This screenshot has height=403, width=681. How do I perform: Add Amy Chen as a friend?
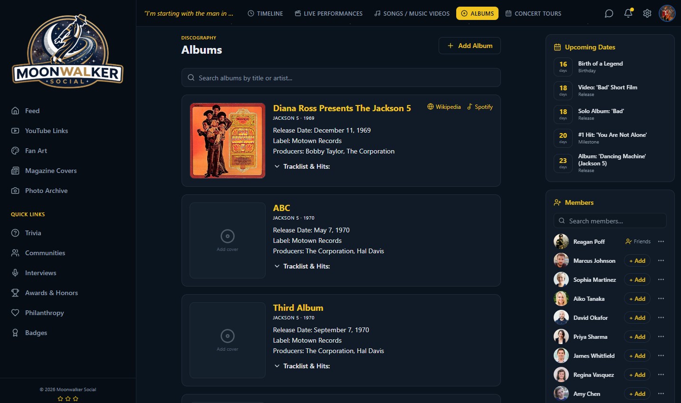(637, 394)
